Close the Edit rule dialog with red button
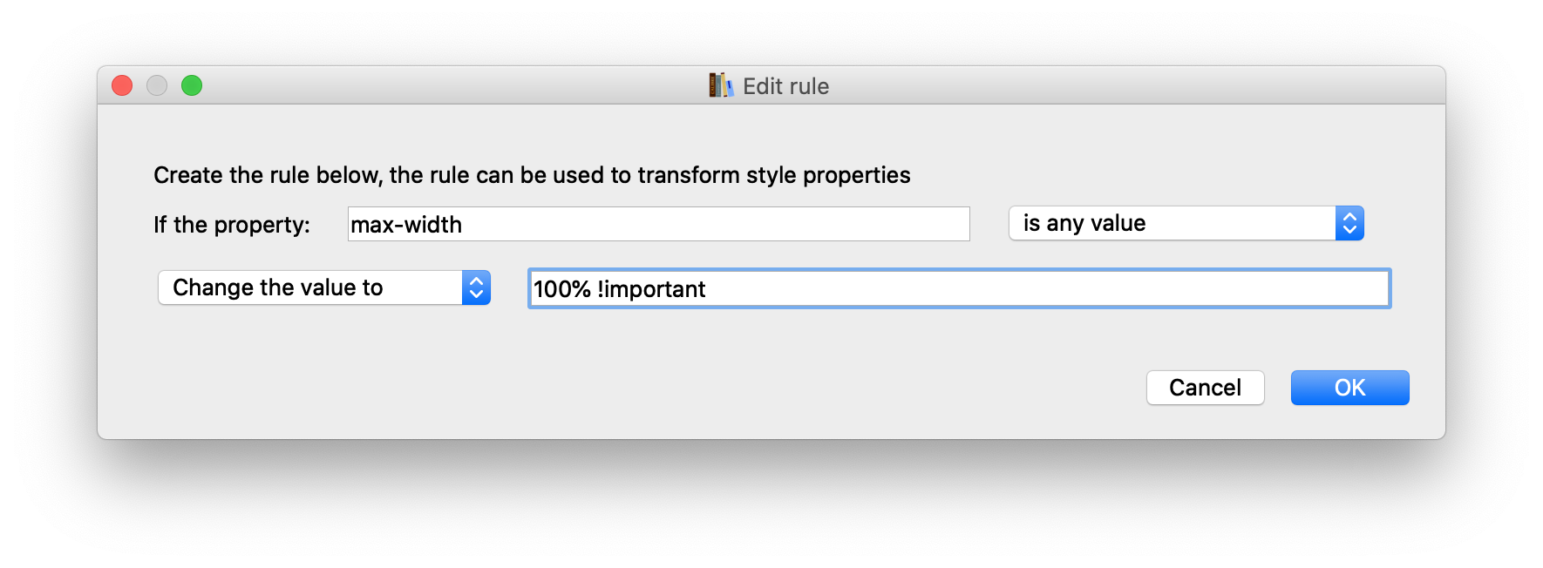 (x=122, y=85)
